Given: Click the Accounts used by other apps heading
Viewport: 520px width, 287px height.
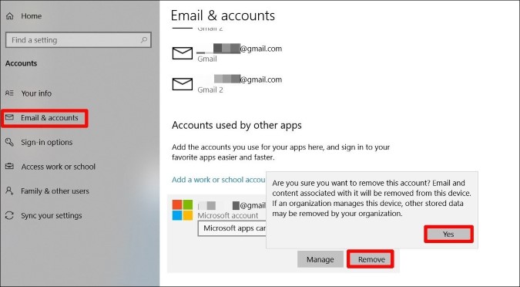Looking at the screenshot, I should [237, 125].
